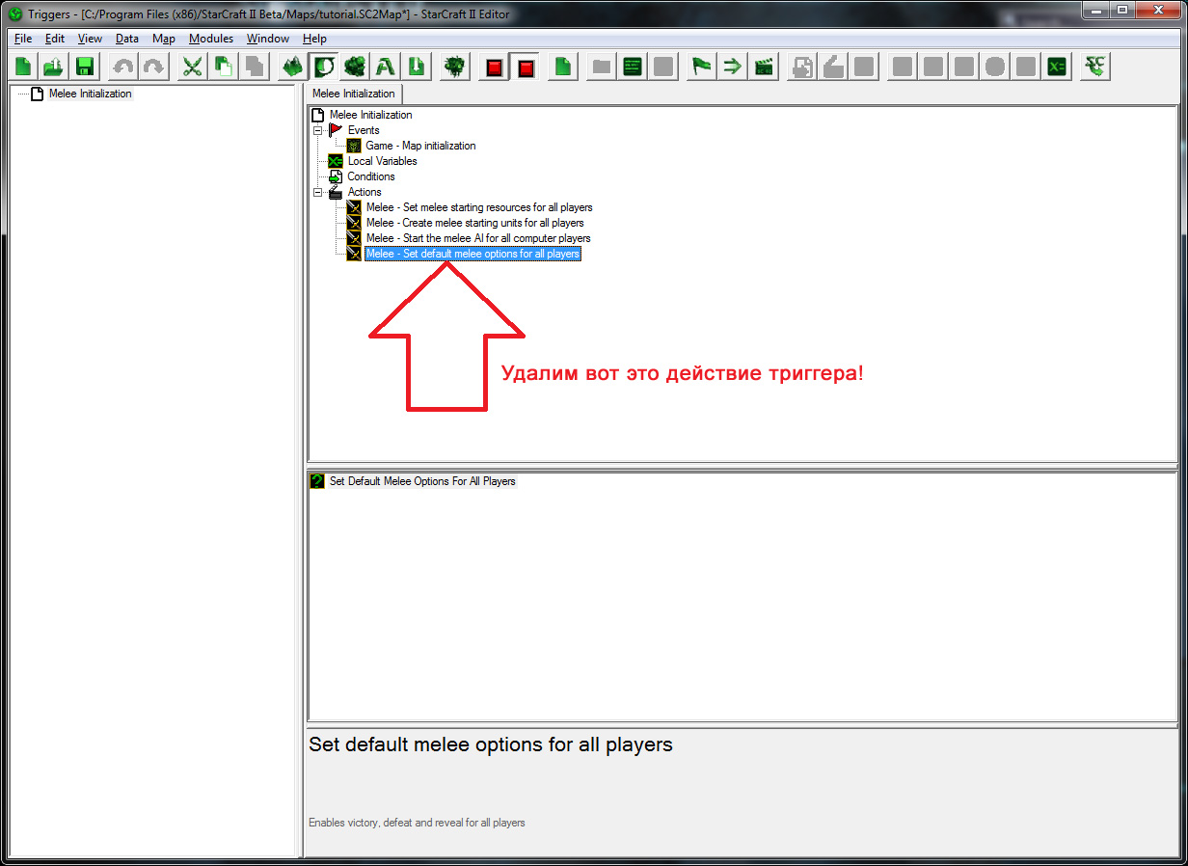1188x866 pixels.
Task: Click the Local Variables X= tree icon
Action: click(x=336, y=161)
